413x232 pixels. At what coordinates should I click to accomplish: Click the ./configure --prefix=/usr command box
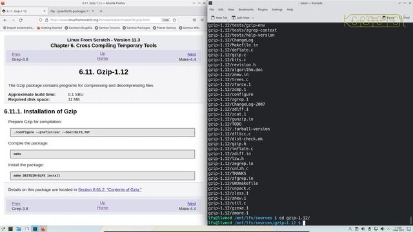coord(103,132)
